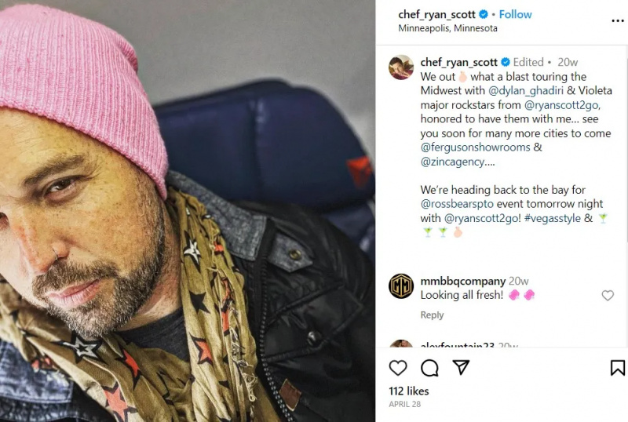Open the chef_ryan_scott username in header

point(436,14)
